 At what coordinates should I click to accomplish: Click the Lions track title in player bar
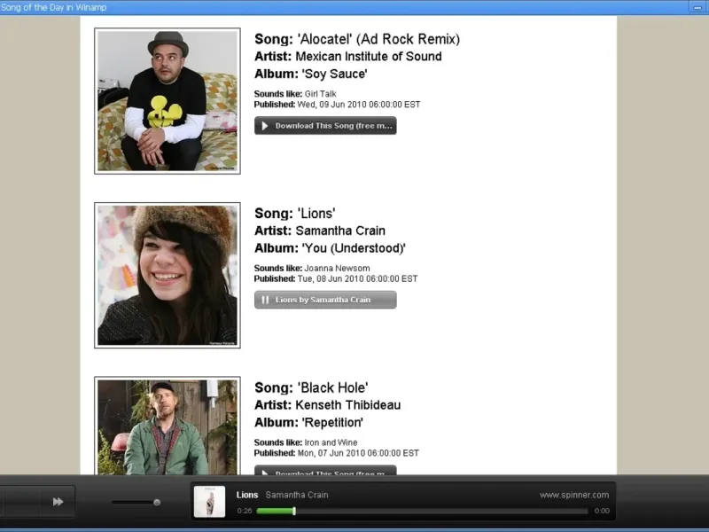point(247,495)
